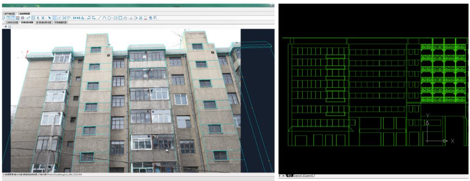Screen dimensions: 470x181
Task: Select the circle drawing tool
Action: coord(110,18)
